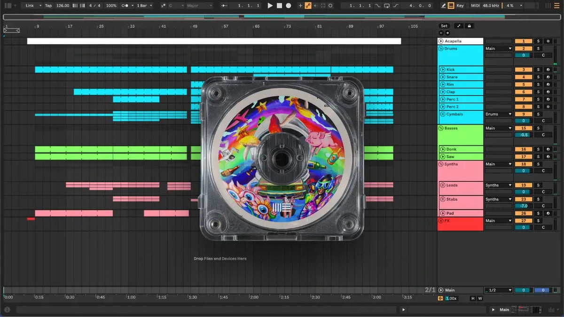This screenshot has height=317, width=564.
Task: Open the Link menu in the control bar
Action: [x=32, y=6]
